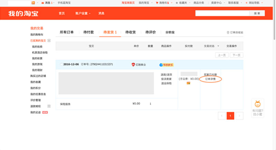Click 消息 in the orange header

pos(101,13)
